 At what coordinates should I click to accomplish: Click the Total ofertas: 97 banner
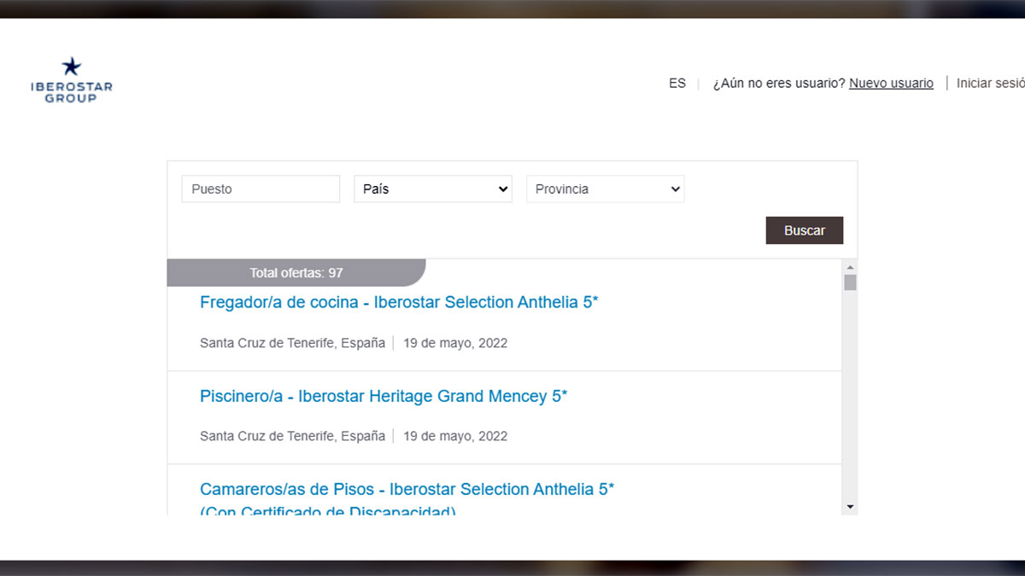click(x=296, y=272)
